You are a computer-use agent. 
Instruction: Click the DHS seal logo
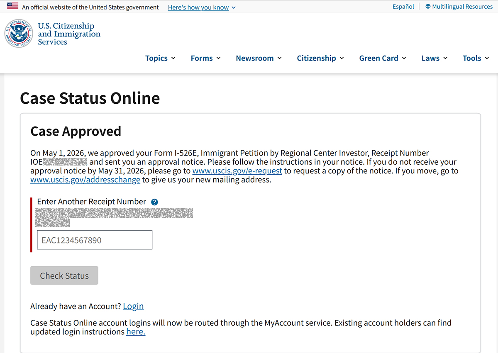coord(19,34)
